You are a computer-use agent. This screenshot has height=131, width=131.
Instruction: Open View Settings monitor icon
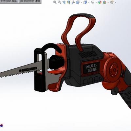(112, 2)
